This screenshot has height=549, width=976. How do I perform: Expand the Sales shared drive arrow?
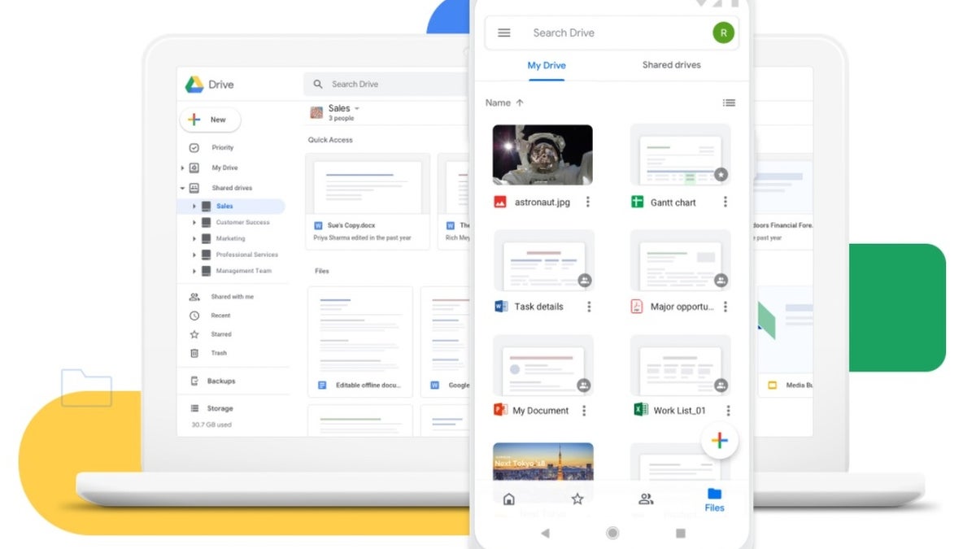194,207
